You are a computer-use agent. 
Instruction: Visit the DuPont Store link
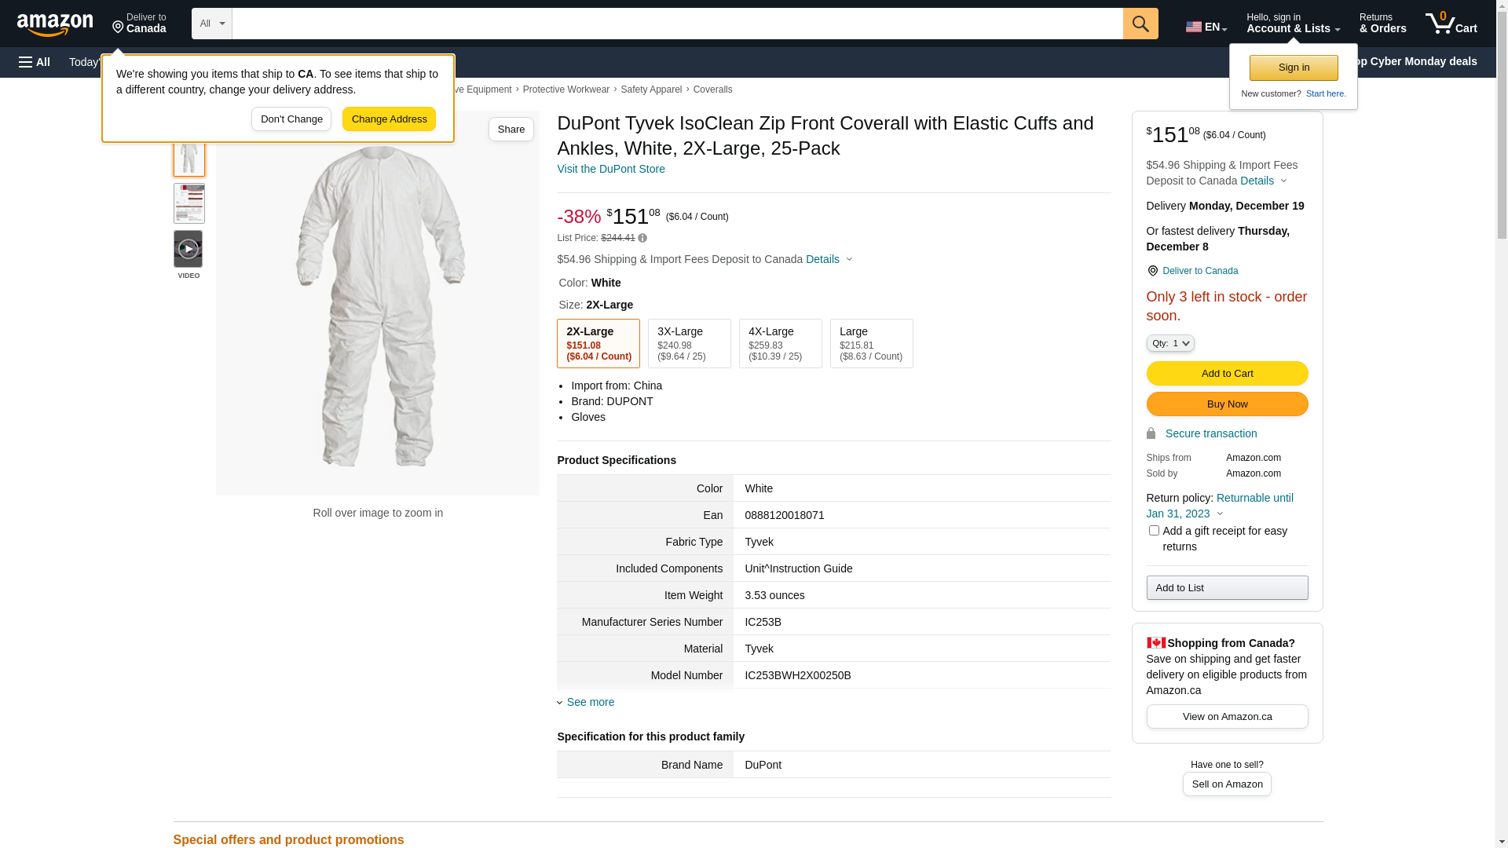tap(610, 169)
